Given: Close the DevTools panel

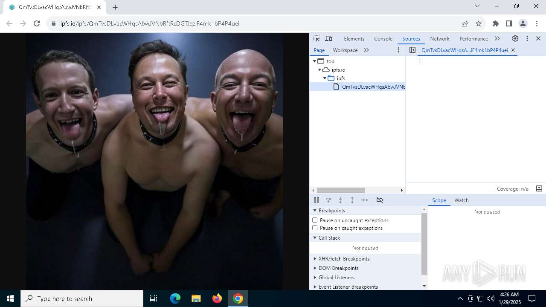Looking at the screenshot, I should 538,38.
